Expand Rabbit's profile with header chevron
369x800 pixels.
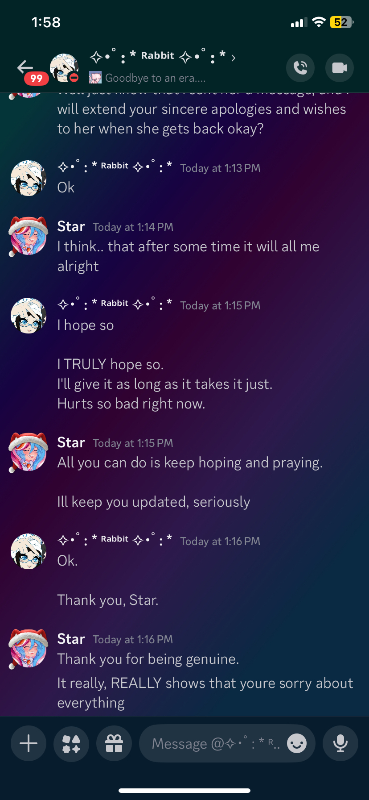[x=233, y=58]
